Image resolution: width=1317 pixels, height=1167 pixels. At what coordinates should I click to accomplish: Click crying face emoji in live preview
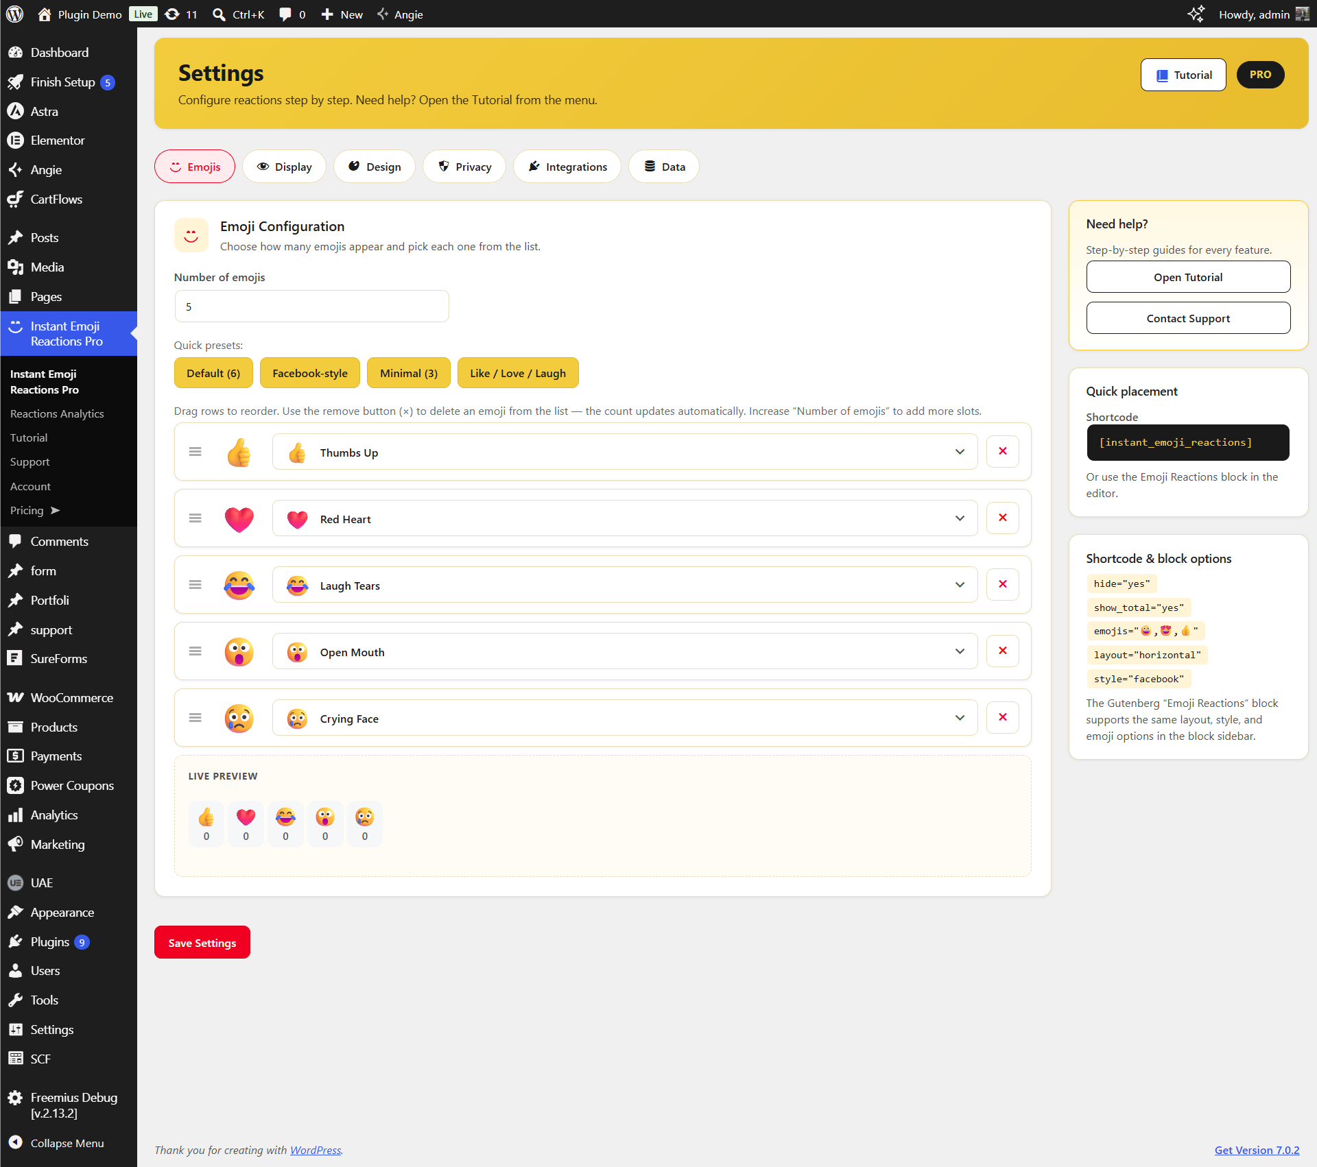click(365, 824)
